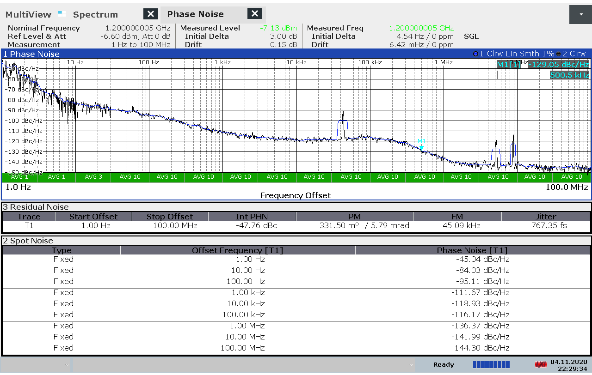Viewport: 592px width, 375px height.
Task: Click the Phase Noise [T1] column header
Action: [x=472, y=250]
